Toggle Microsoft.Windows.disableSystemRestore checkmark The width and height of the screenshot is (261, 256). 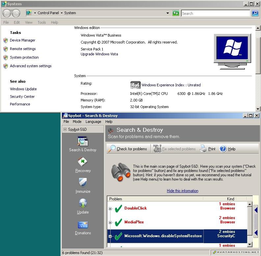118,236
